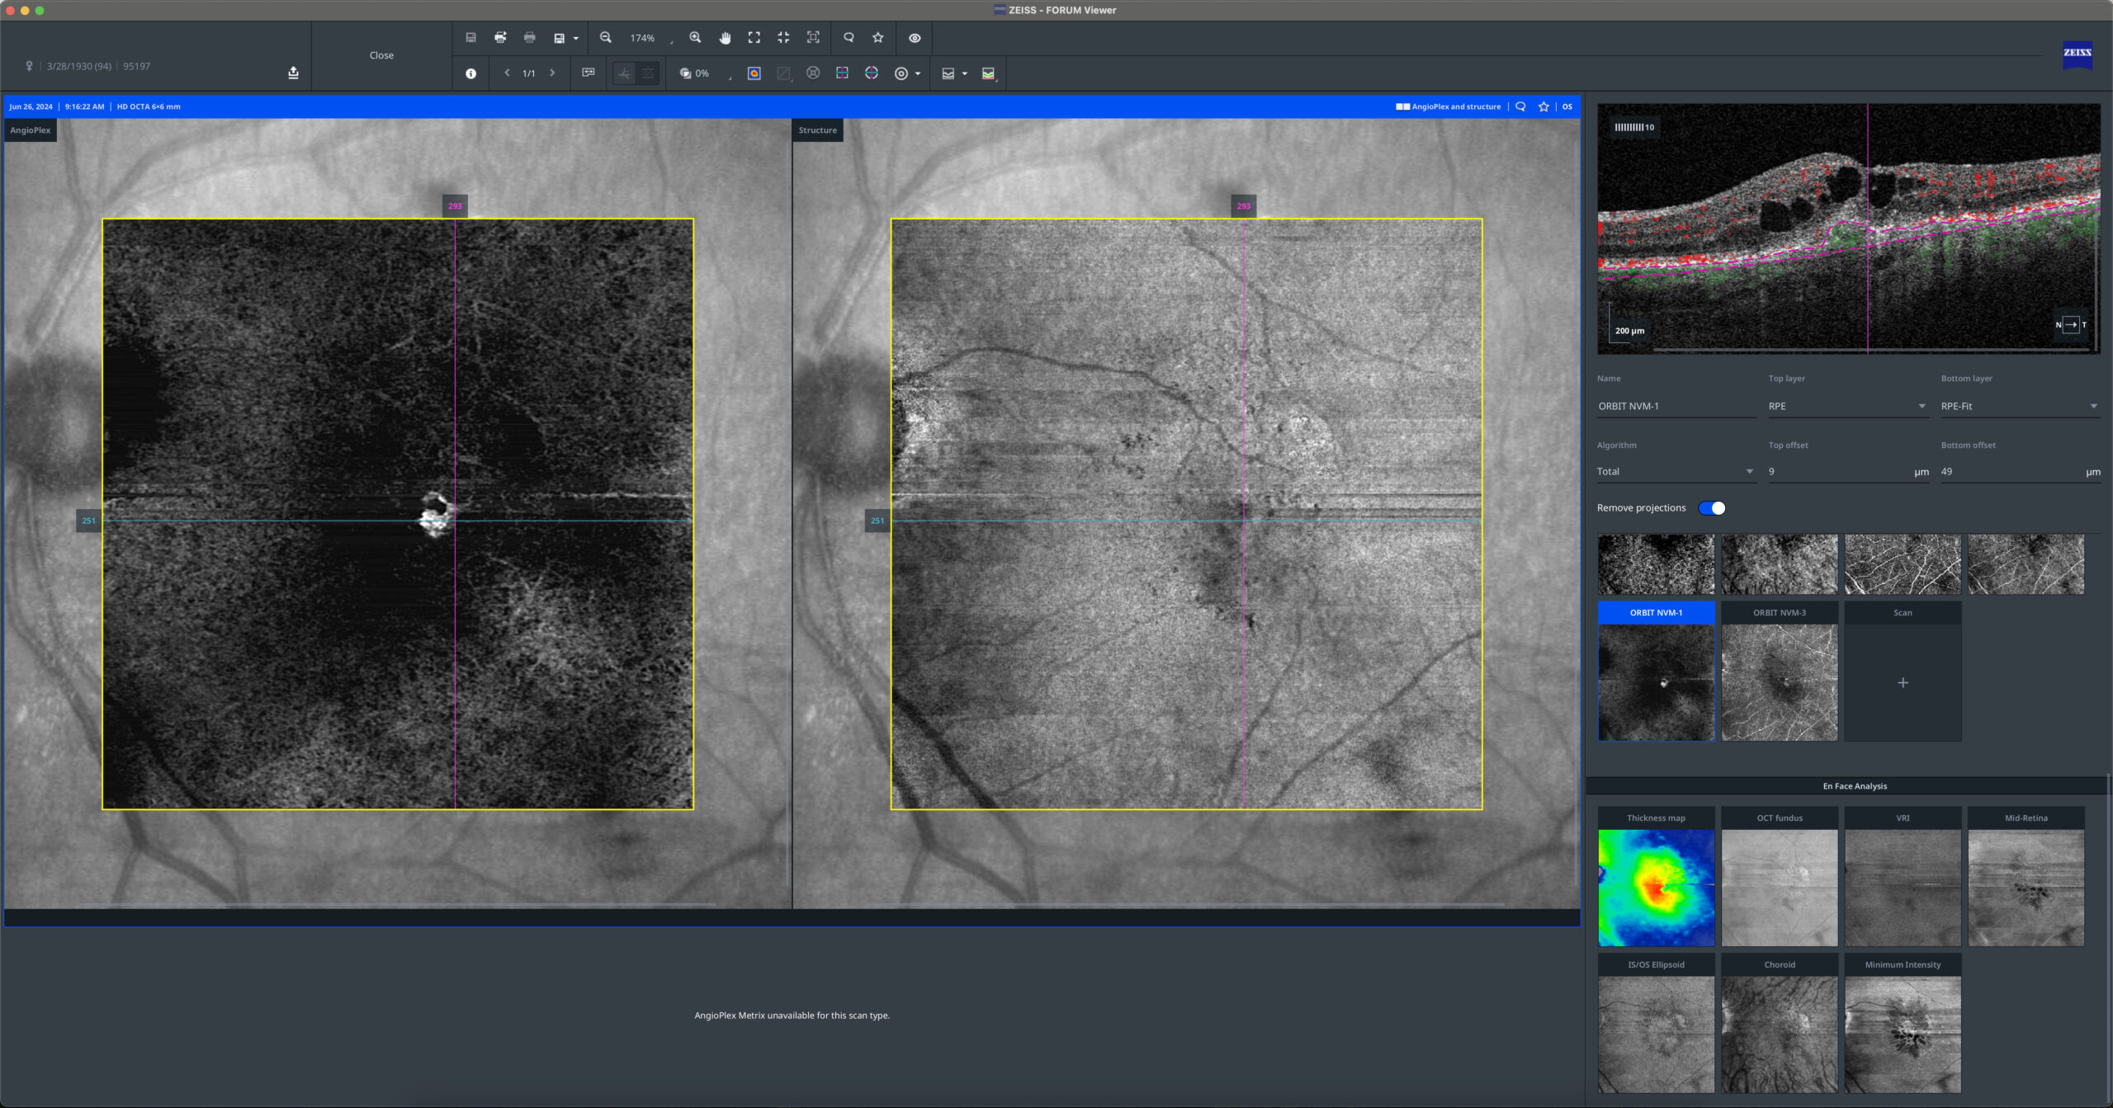Click the toolbar comment bubble icon
Image resolution: width=2113 pixels, height=1108 pixels.
849,38
